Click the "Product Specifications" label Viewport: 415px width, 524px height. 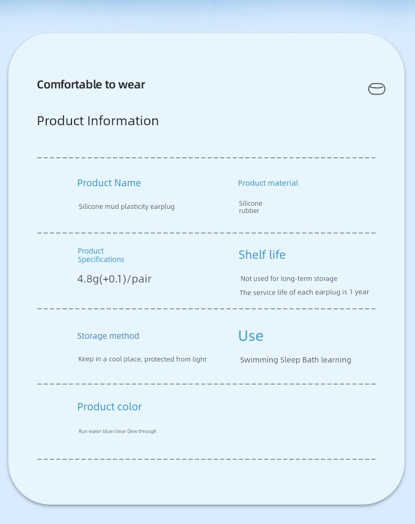101,255
